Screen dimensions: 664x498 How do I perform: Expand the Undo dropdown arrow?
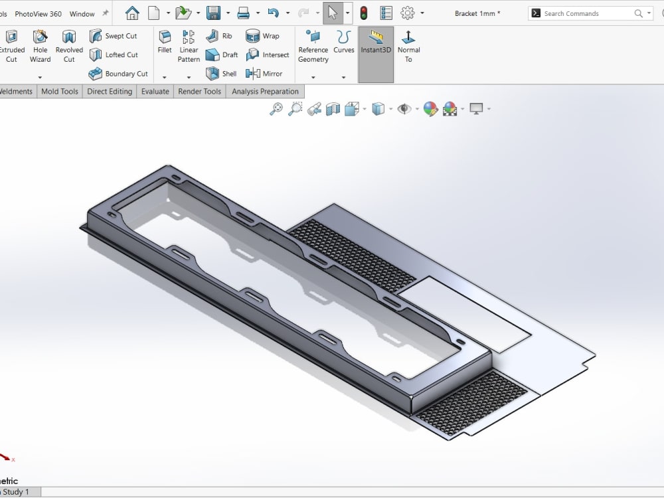click(288, 13)
